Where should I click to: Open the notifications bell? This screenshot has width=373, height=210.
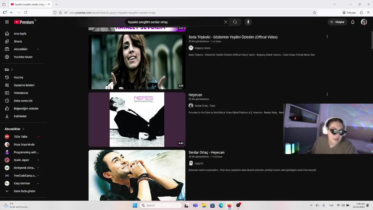(353, 22)
